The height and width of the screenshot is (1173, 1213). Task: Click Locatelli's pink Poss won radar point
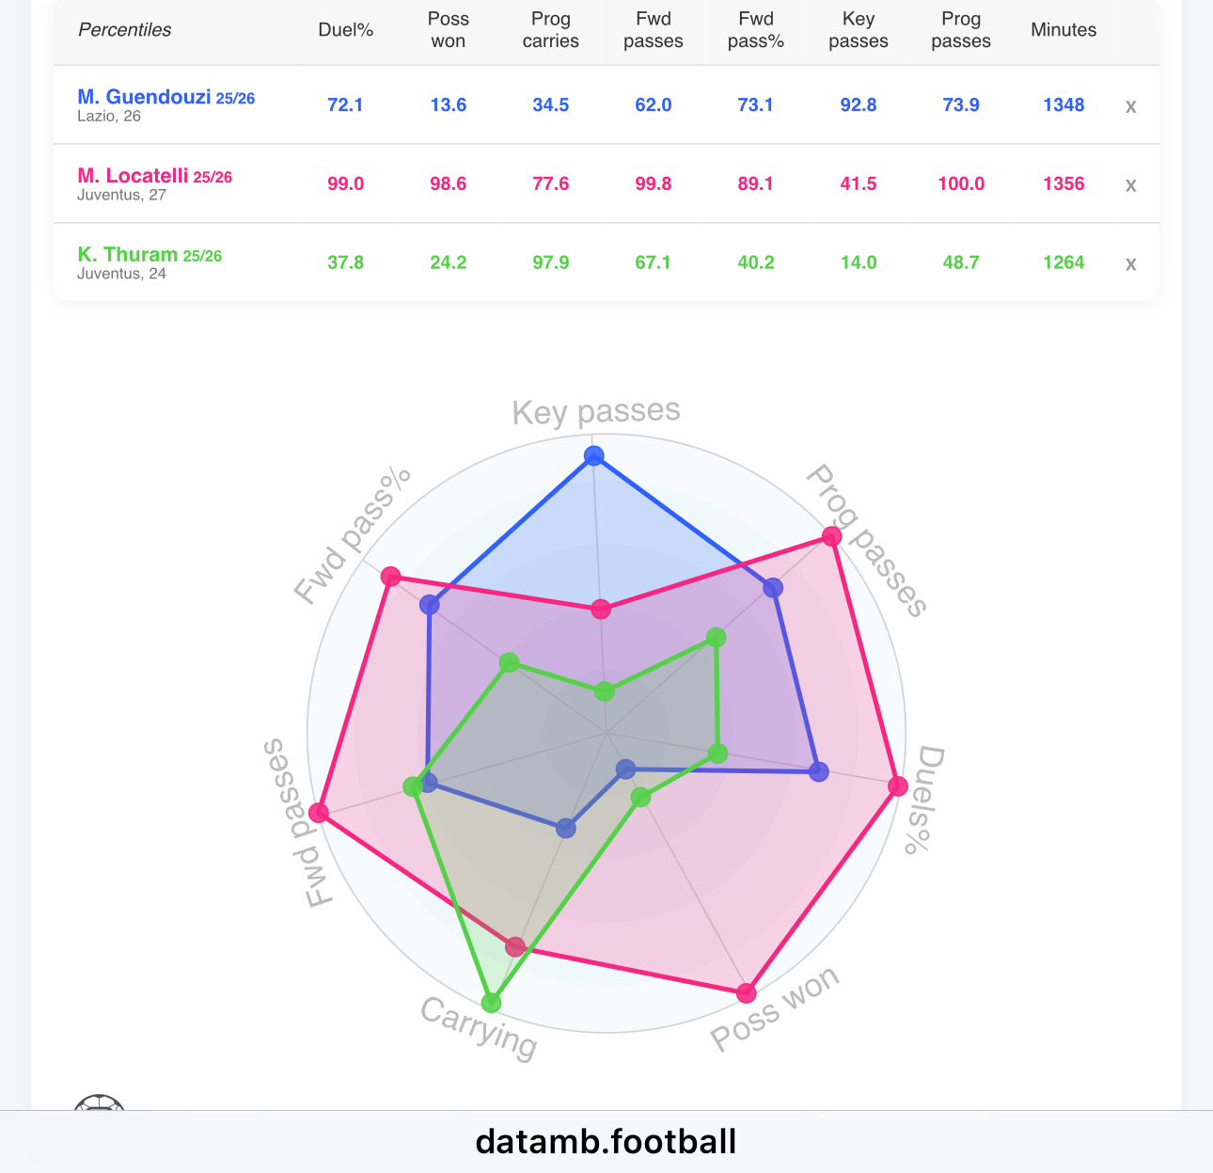(746, 992)
